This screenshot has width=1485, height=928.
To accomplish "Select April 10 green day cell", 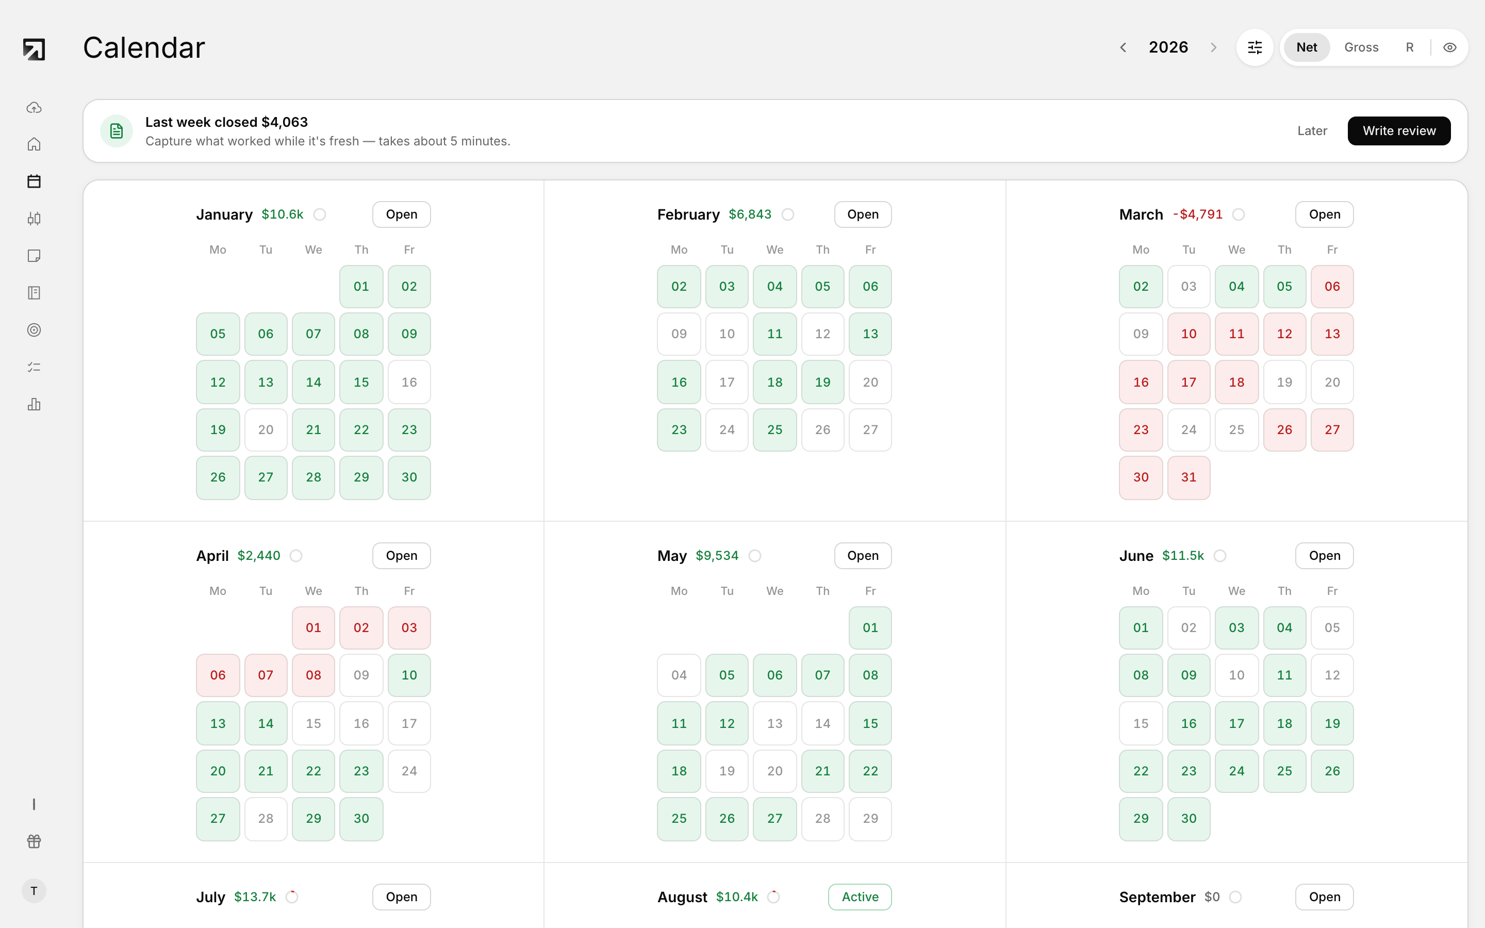I will click(409, 675).
